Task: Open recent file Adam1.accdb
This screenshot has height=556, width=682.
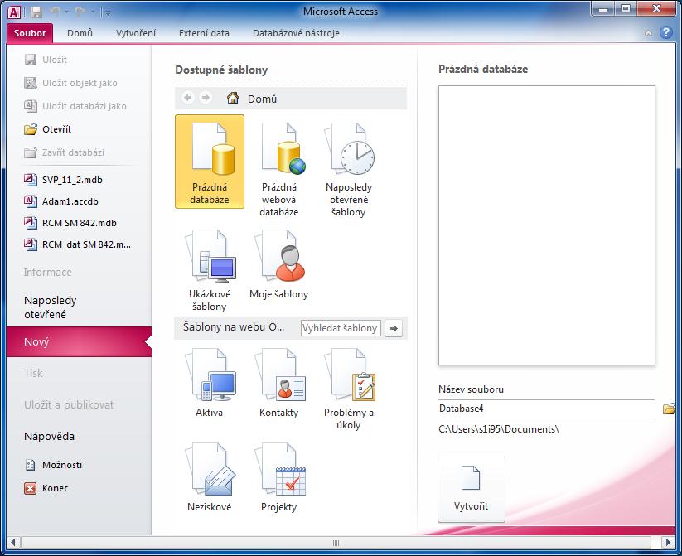Action: click(61, 201)
